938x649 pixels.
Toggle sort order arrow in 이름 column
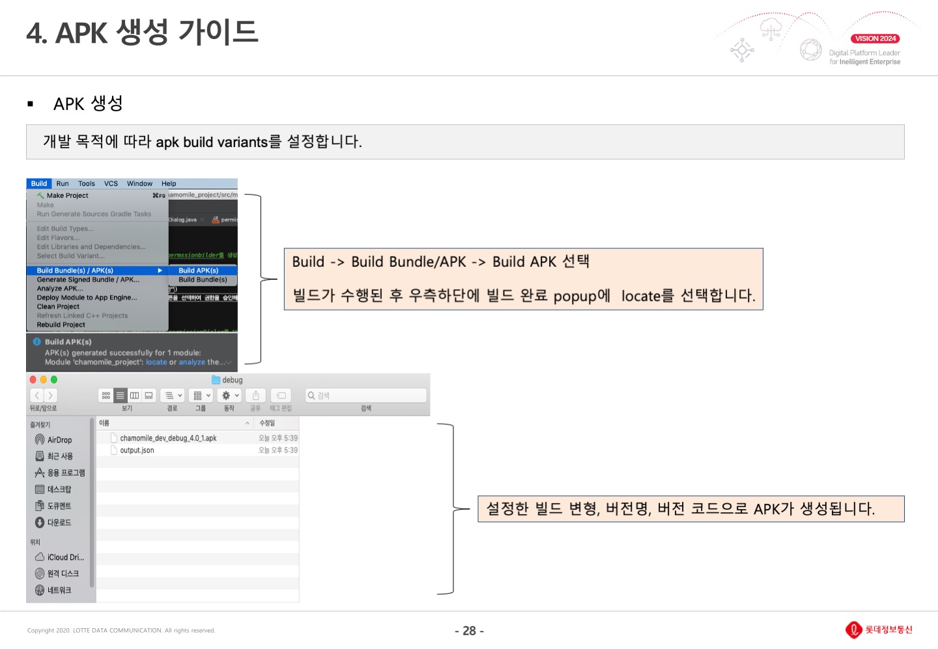pyautogui.click(x=248, y=423)
